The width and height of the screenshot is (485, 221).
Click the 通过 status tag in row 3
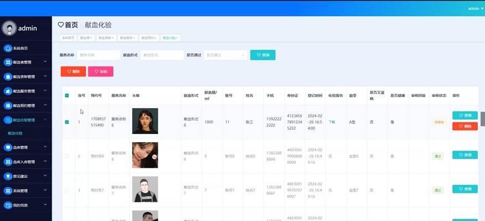(438, 191)
